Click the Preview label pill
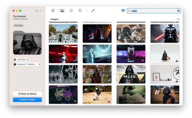 (18, 26)
